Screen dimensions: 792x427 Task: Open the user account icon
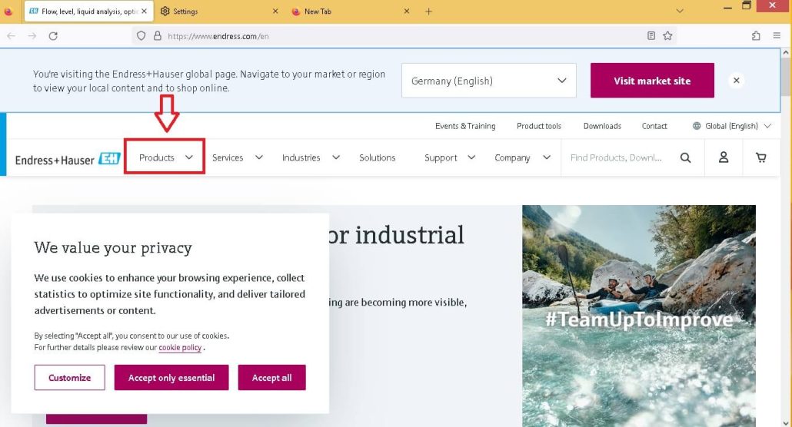pos(724,157)
